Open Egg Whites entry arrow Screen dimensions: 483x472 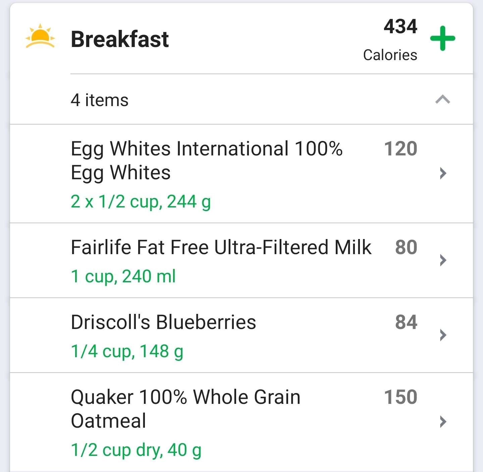pyautogui.click(x=443, y=173)
